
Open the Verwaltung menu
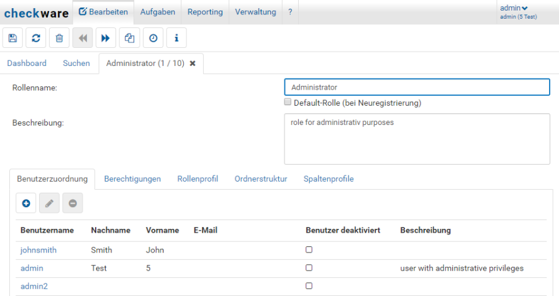255,12
